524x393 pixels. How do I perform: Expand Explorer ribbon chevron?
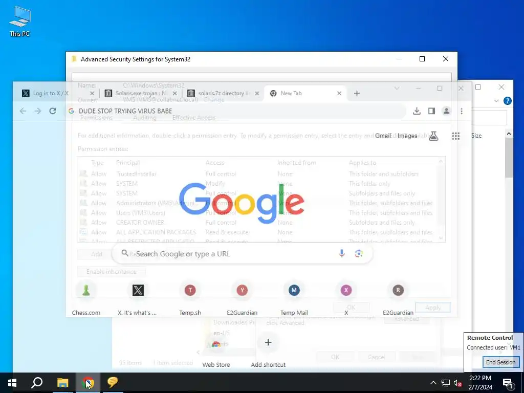pyautogui.click(x=496, y=101)
